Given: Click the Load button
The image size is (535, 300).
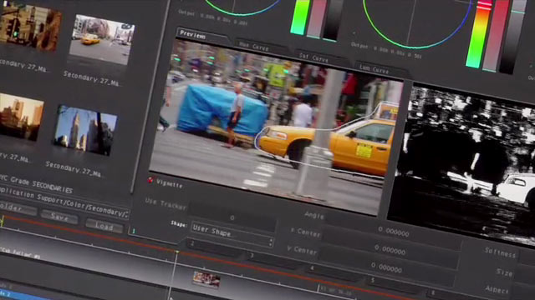Looking at the screenshot, I should point(104,226).
